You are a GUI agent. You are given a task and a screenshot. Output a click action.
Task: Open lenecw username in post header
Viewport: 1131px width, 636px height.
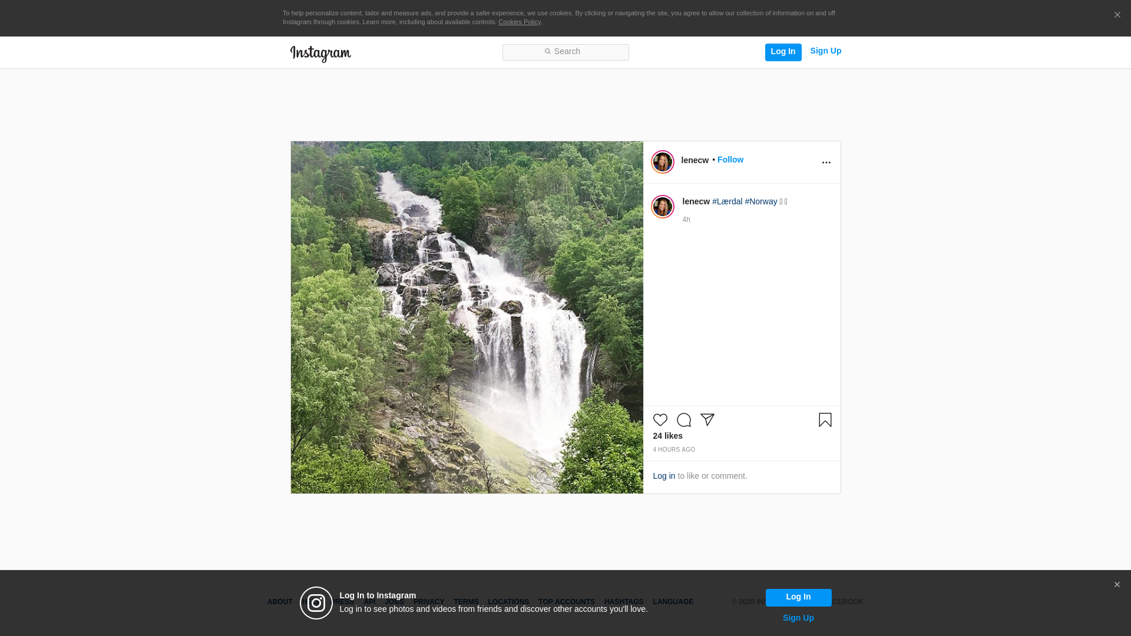click(695, 160)
